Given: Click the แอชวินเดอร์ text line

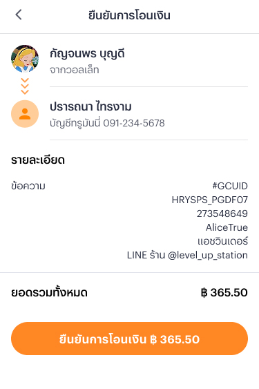Looking at the screenshot, I should [x=222, y=241].
